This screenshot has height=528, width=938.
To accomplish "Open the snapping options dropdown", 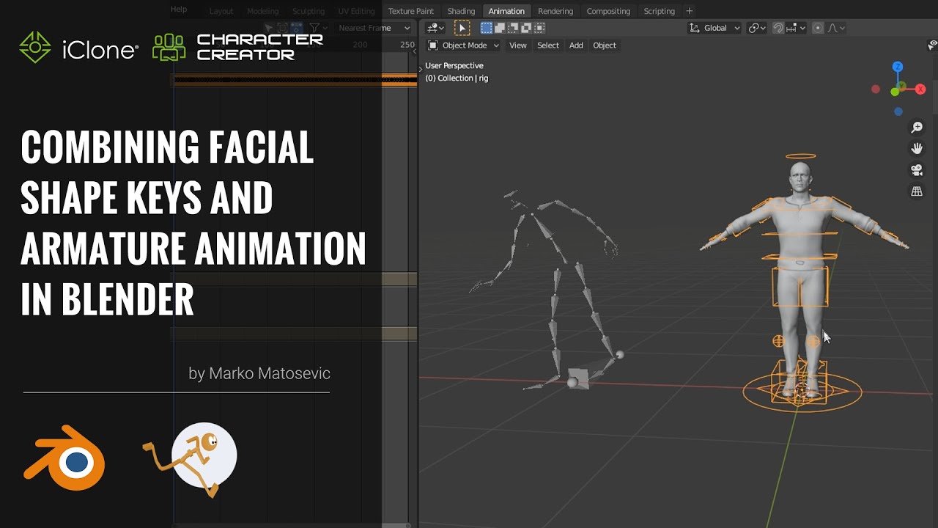I will point(796,28).
